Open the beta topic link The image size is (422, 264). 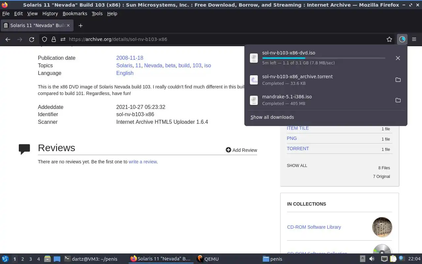coord(170,65)
